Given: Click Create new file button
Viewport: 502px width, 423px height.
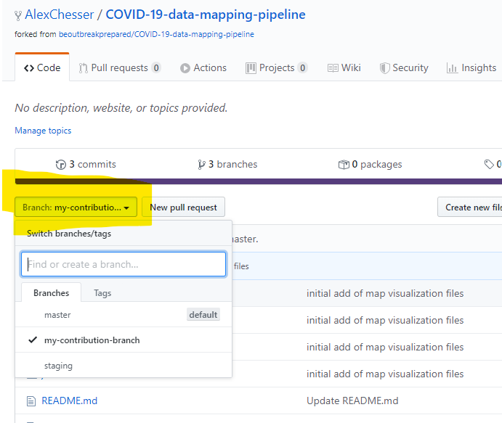Looking at the screenshot, I should point(469,208).
